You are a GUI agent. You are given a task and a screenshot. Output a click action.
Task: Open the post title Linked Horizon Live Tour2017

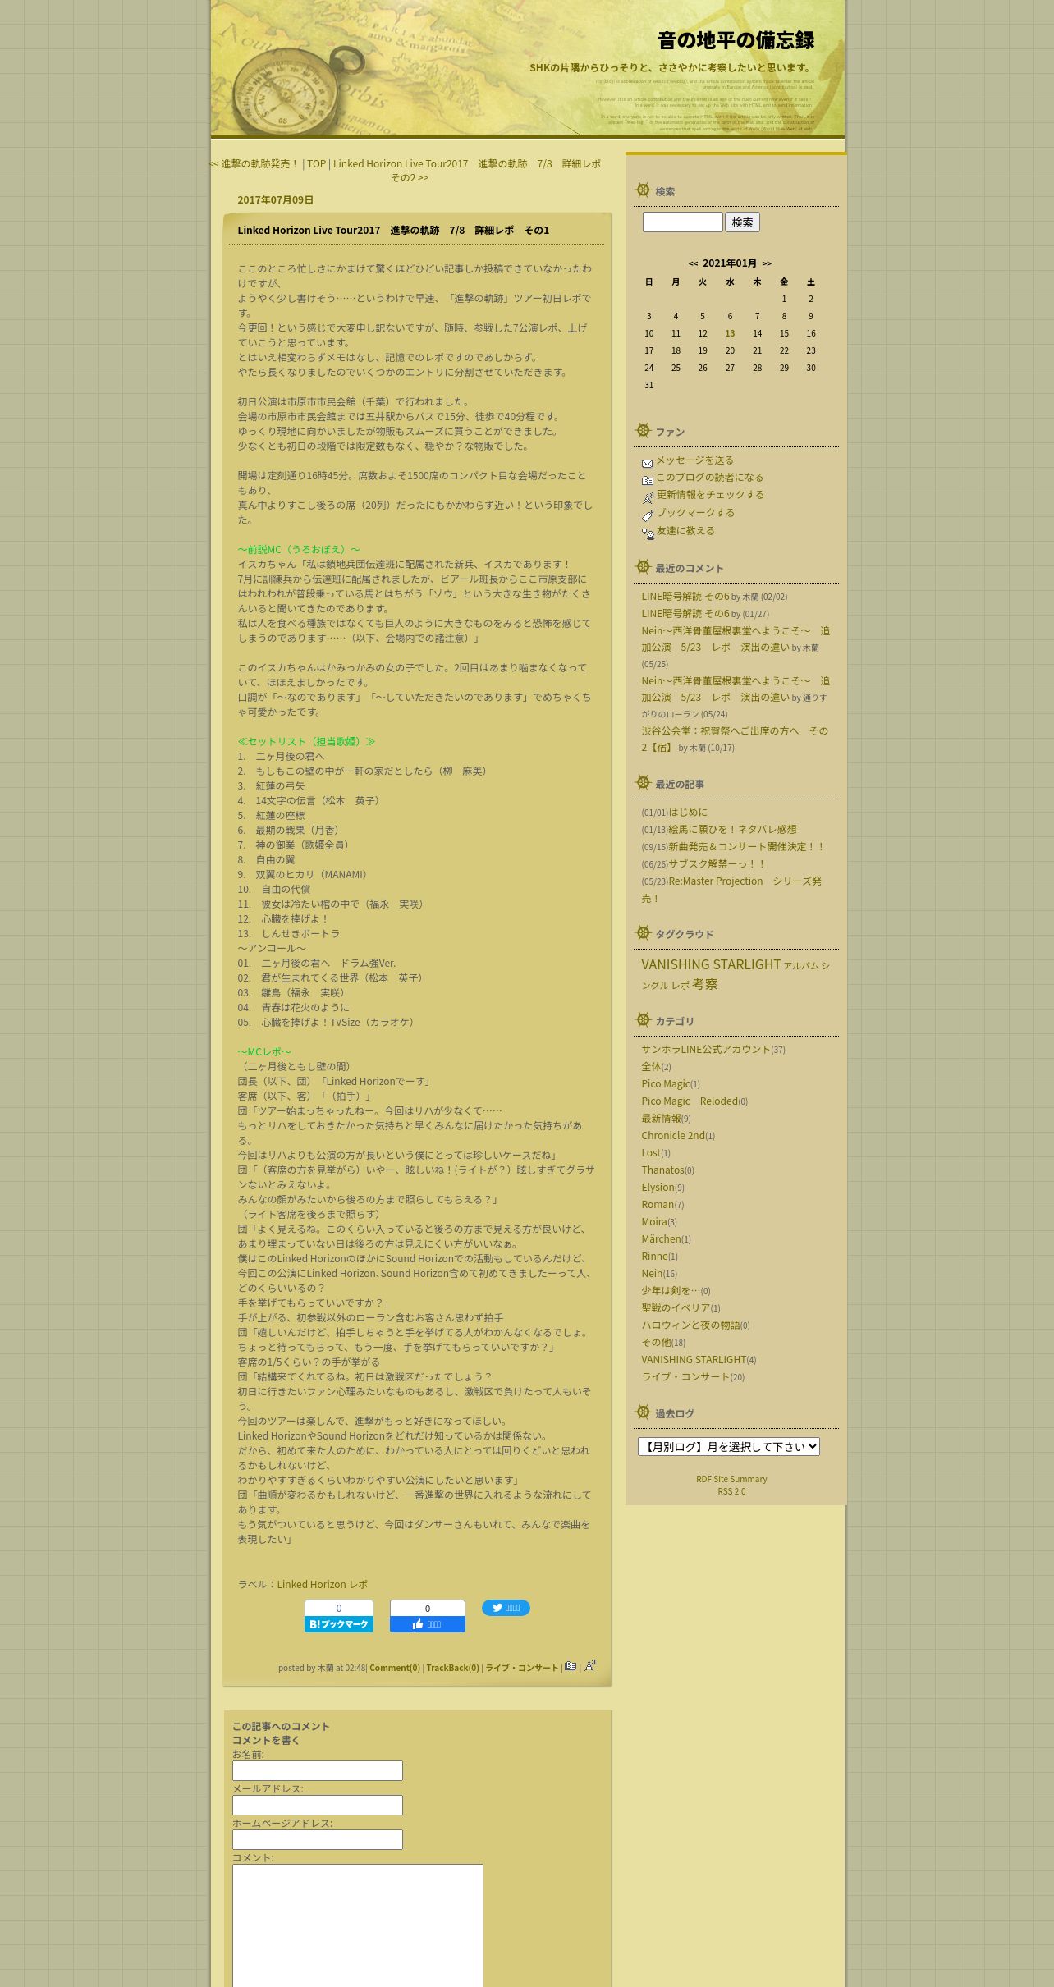point(393,231)
